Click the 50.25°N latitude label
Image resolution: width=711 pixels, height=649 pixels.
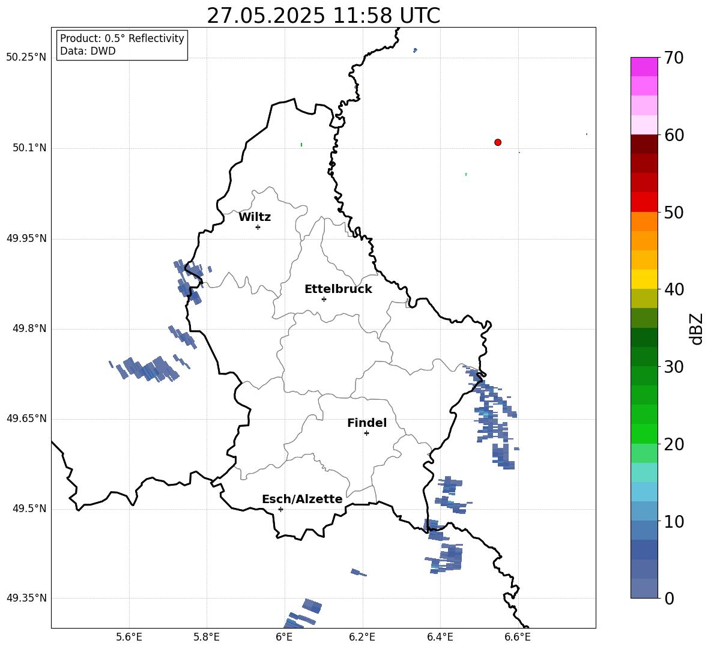[x=26, y=58]
